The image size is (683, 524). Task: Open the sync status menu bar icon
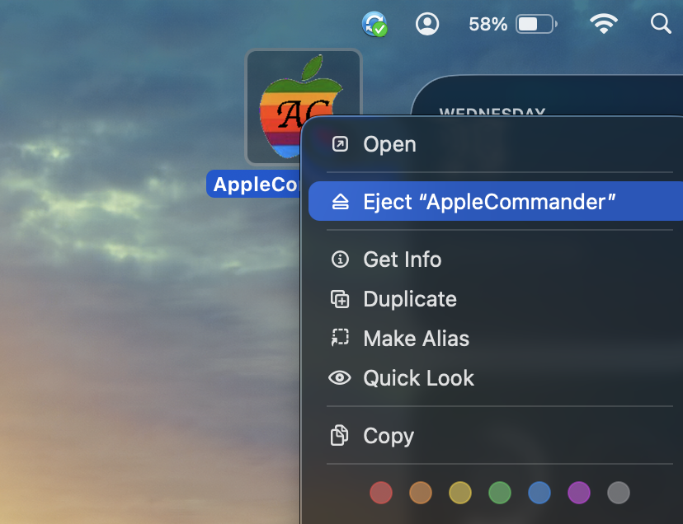[374, 24]
